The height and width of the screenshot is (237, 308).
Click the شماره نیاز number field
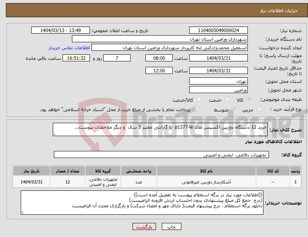tap(218, 30)
